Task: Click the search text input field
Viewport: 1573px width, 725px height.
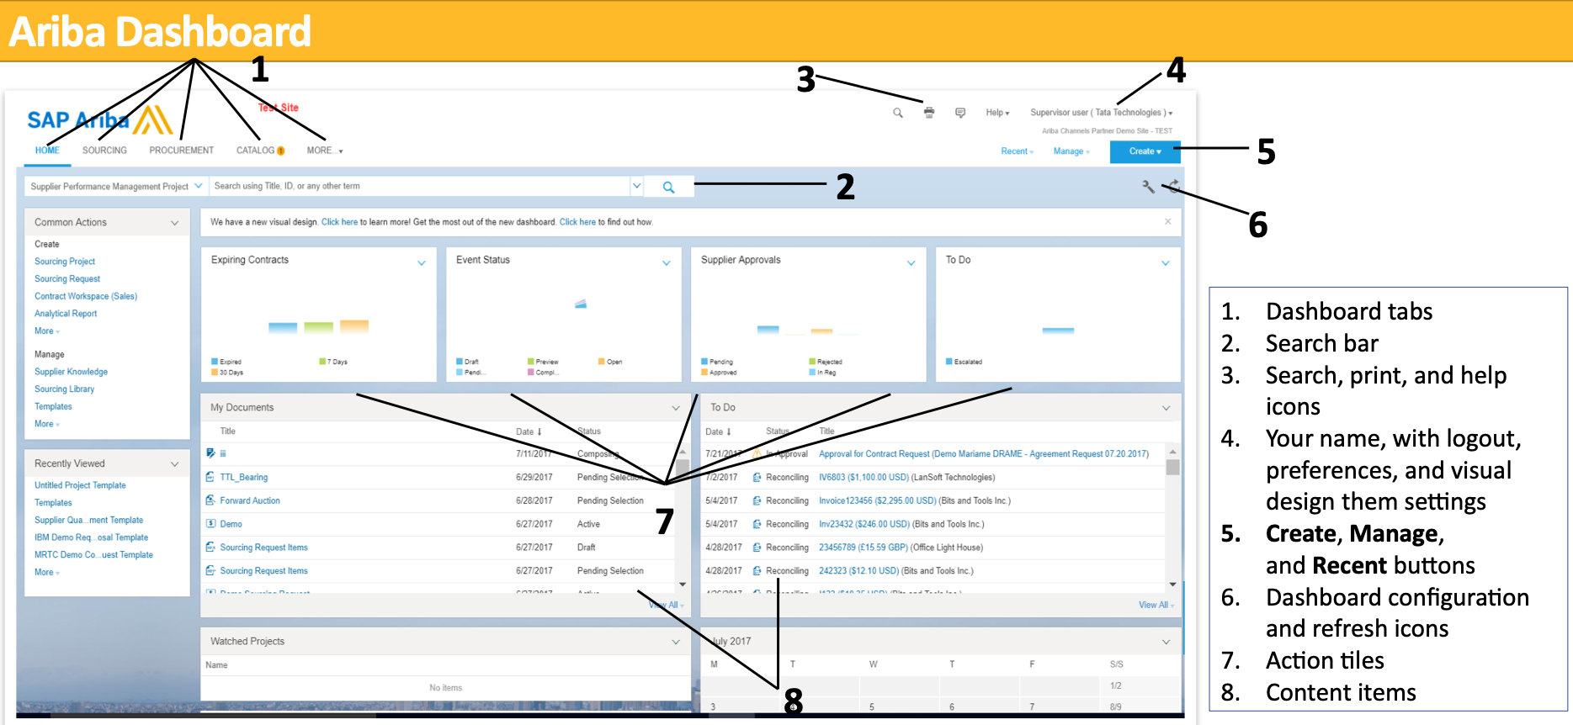Action: click(x=419, y=187)
